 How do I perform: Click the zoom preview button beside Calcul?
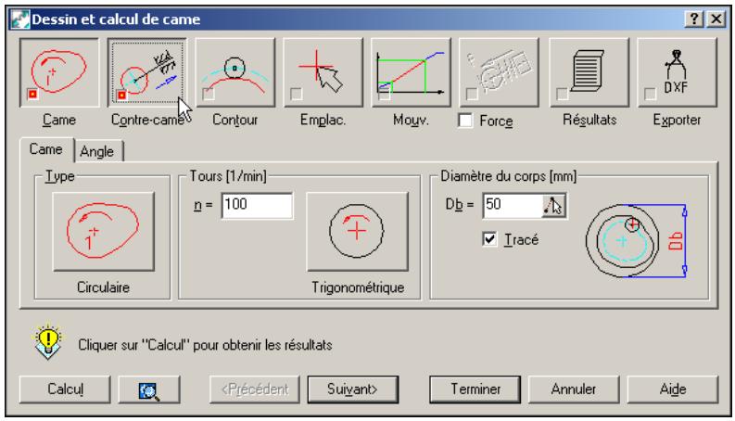[x=149, y=389]
